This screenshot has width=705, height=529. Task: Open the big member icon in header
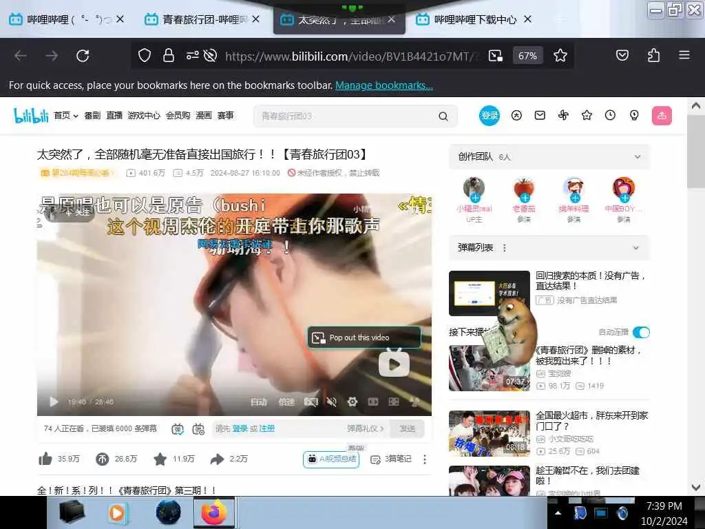click(x=516, y=116)
